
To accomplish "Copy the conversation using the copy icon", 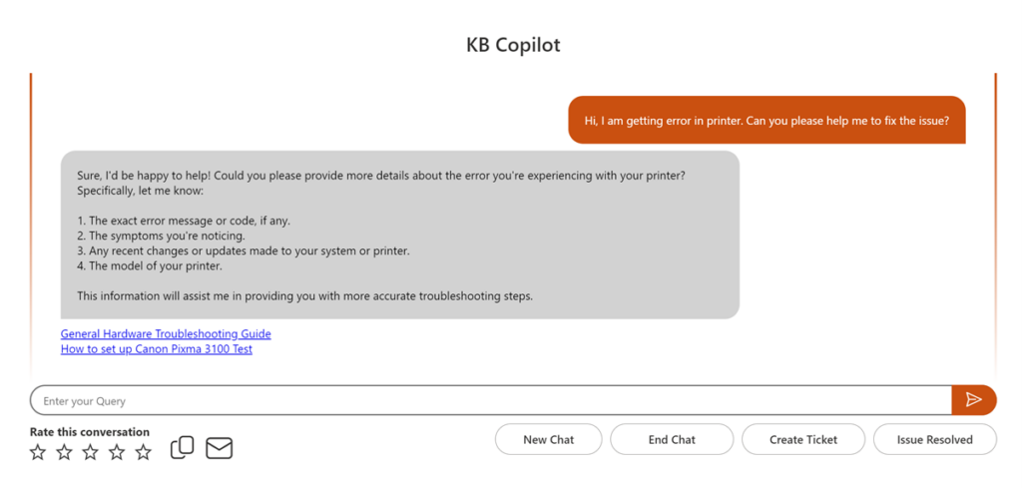I will point(182,448).
